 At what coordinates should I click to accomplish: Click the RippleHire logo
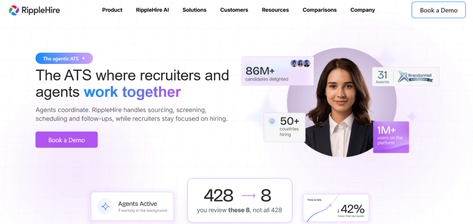34,10
